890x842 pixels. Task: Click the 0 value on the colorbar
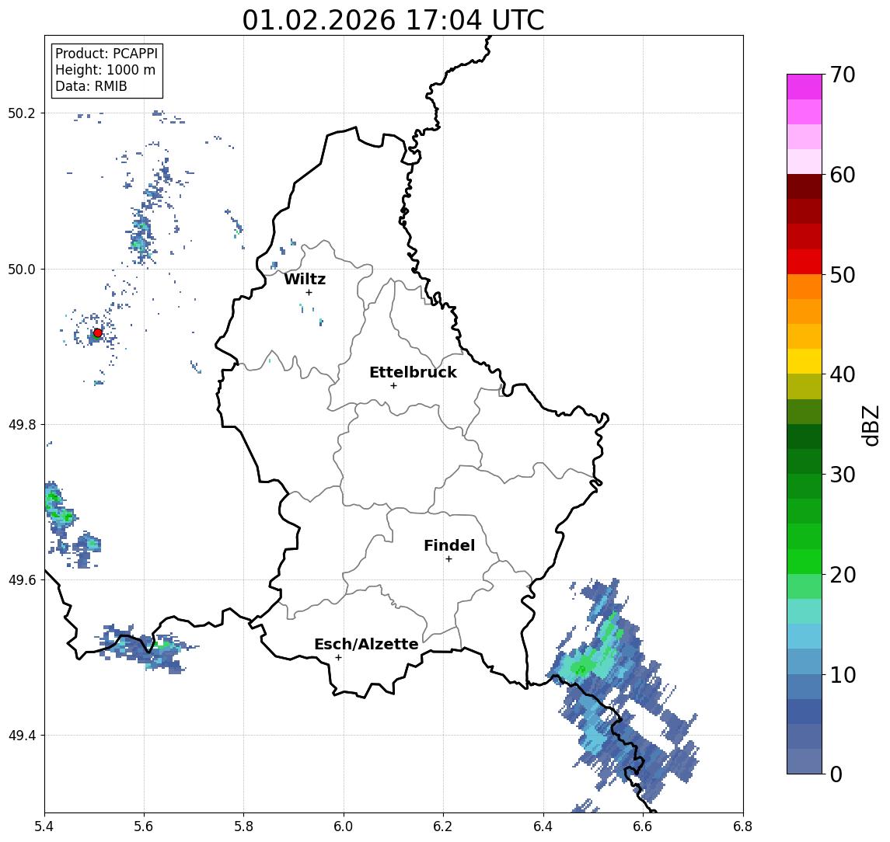(836, 774)
